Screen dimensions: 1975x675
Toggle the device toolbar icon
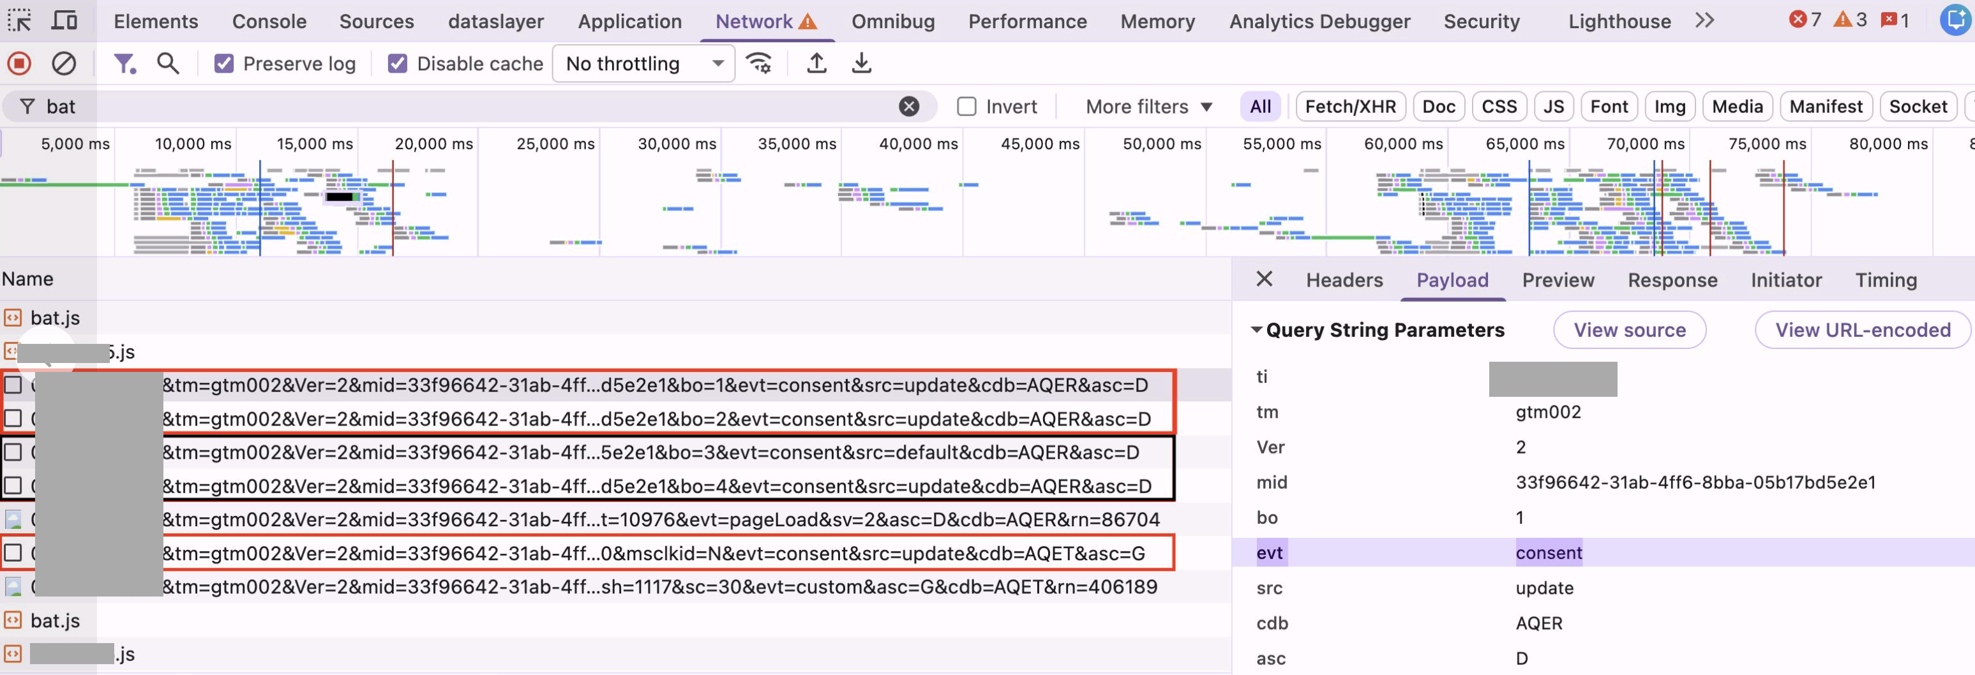(x=64, y=20)
